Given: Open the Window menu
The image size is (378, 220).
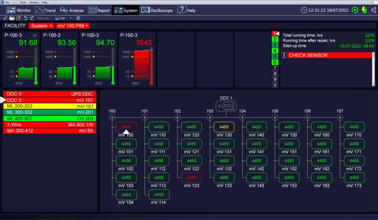Looking at the screenshot, I should point(34,2).
